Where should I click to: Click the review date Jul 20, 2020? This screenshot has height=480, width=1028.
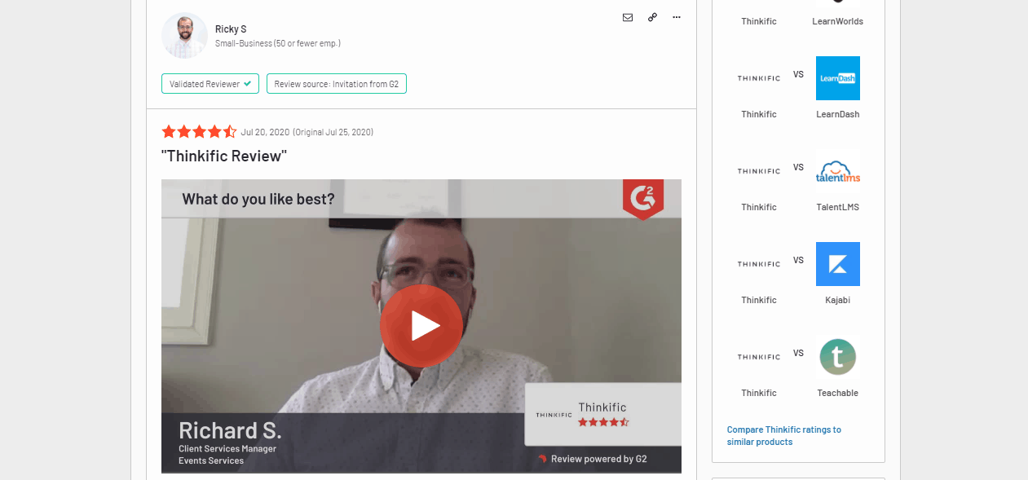265,132
